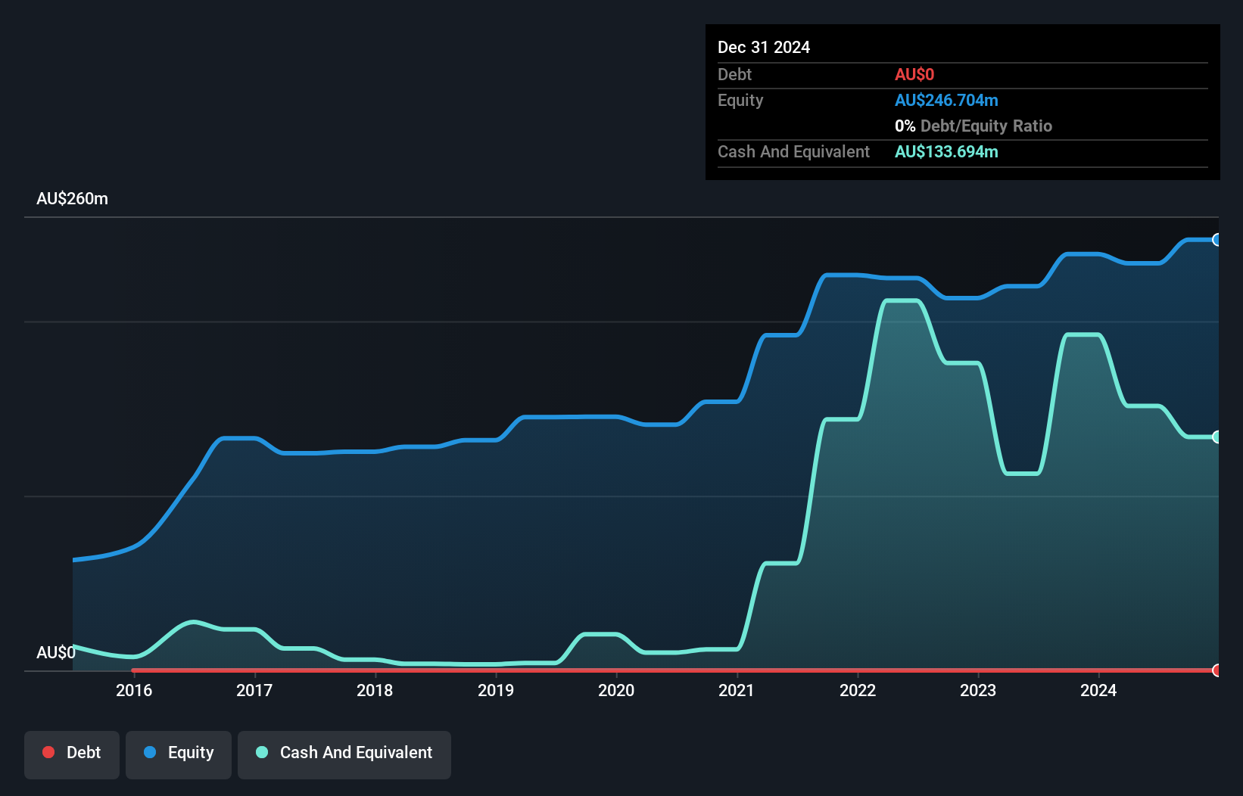Click the red Debt legend dot
Screen dimensions: 1243x796
48,752
